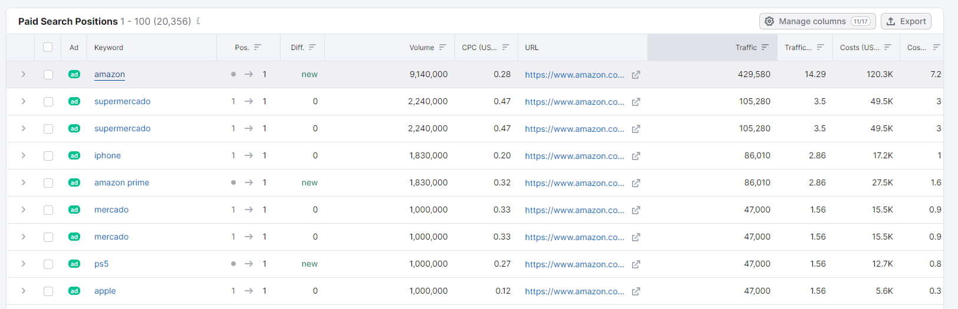Open amazon row URL in new tab icon
Viewport: 958px width, 309px height.
coord(636,75)
